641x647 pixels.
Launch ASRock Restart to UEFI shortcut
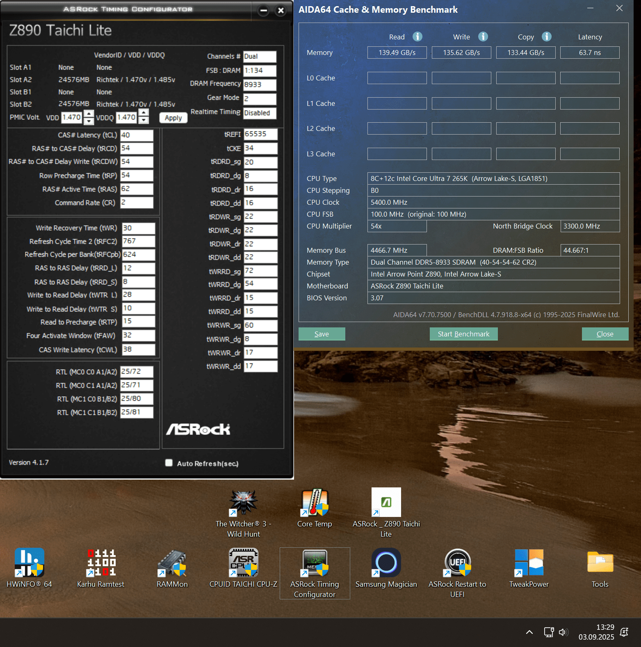[457, 573]
